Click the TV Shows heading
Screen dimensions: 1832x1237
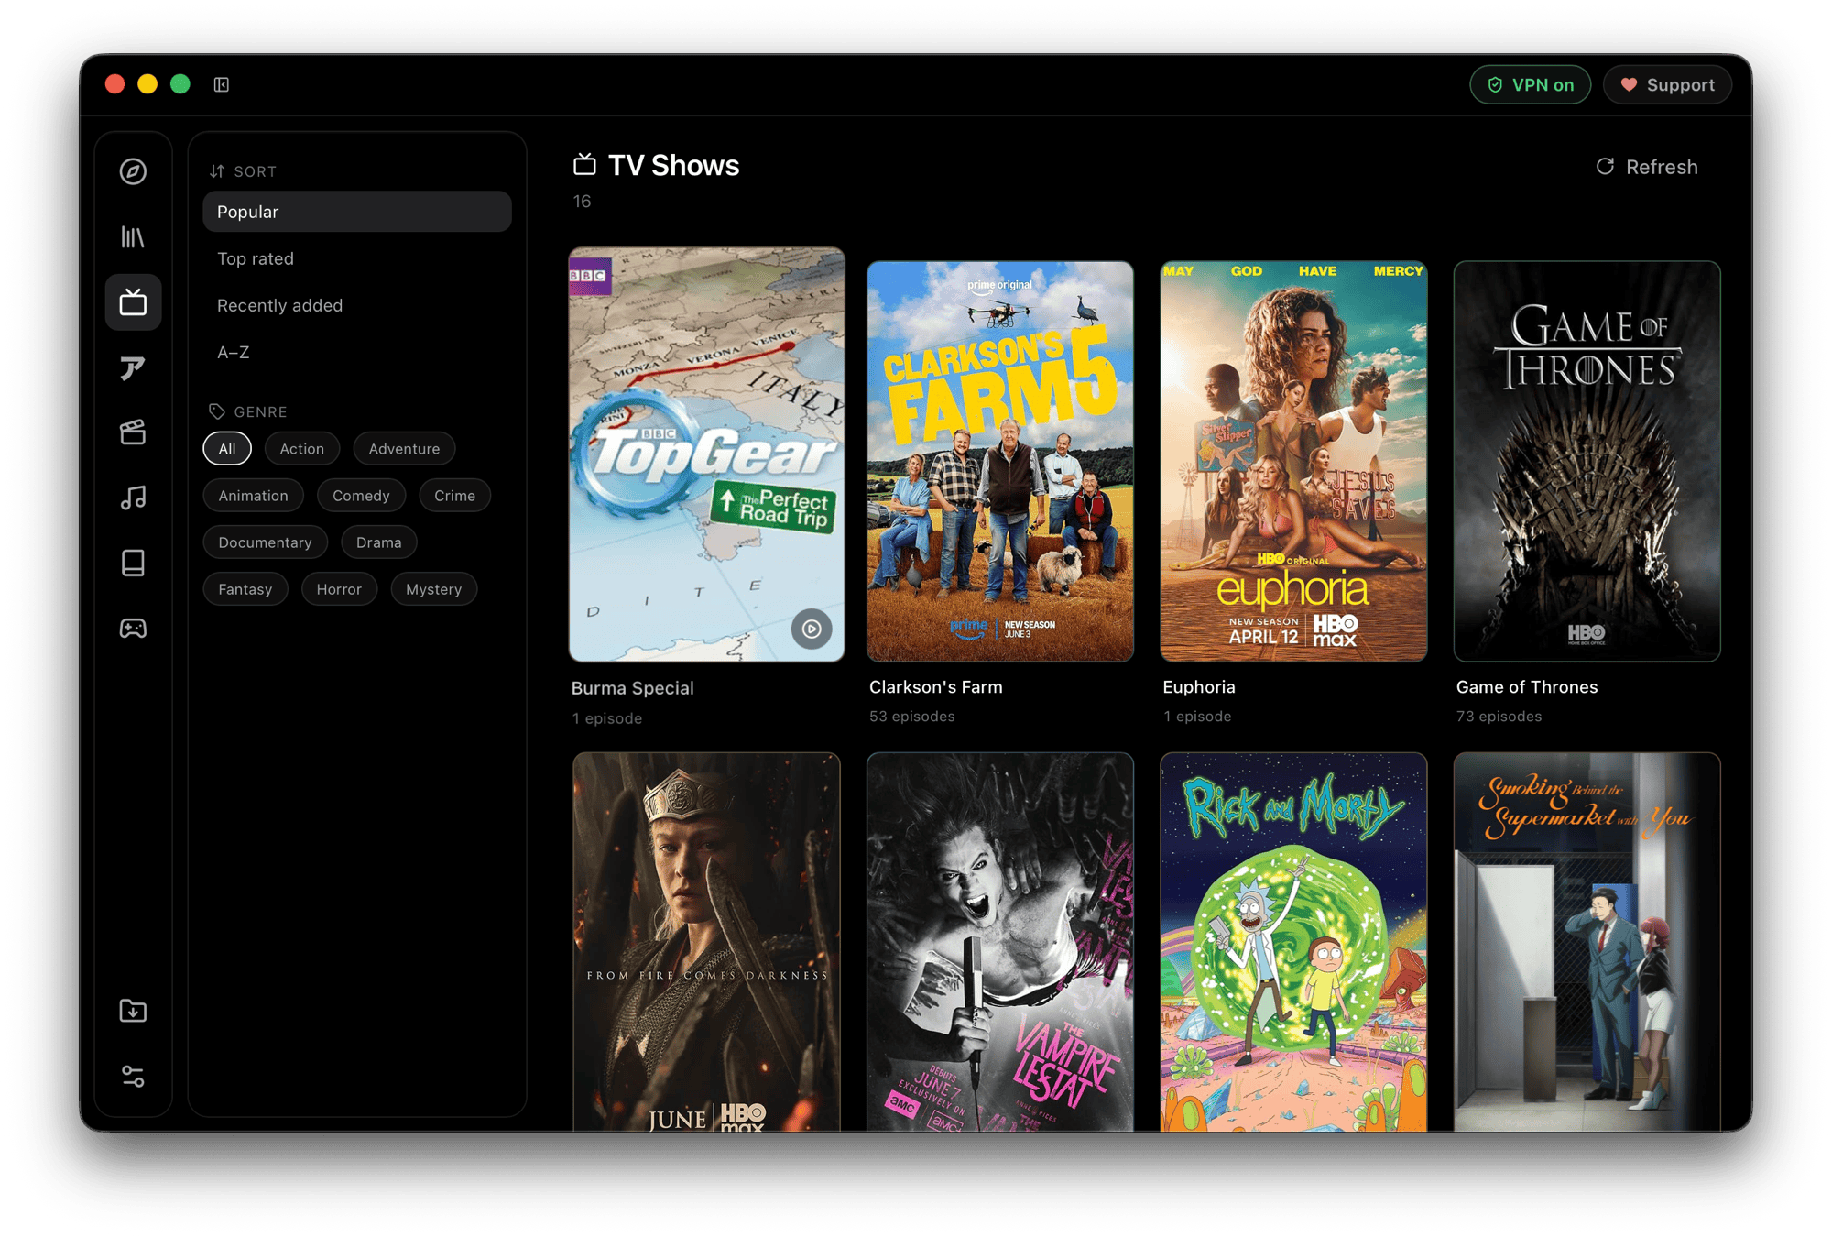click(673, 165)
